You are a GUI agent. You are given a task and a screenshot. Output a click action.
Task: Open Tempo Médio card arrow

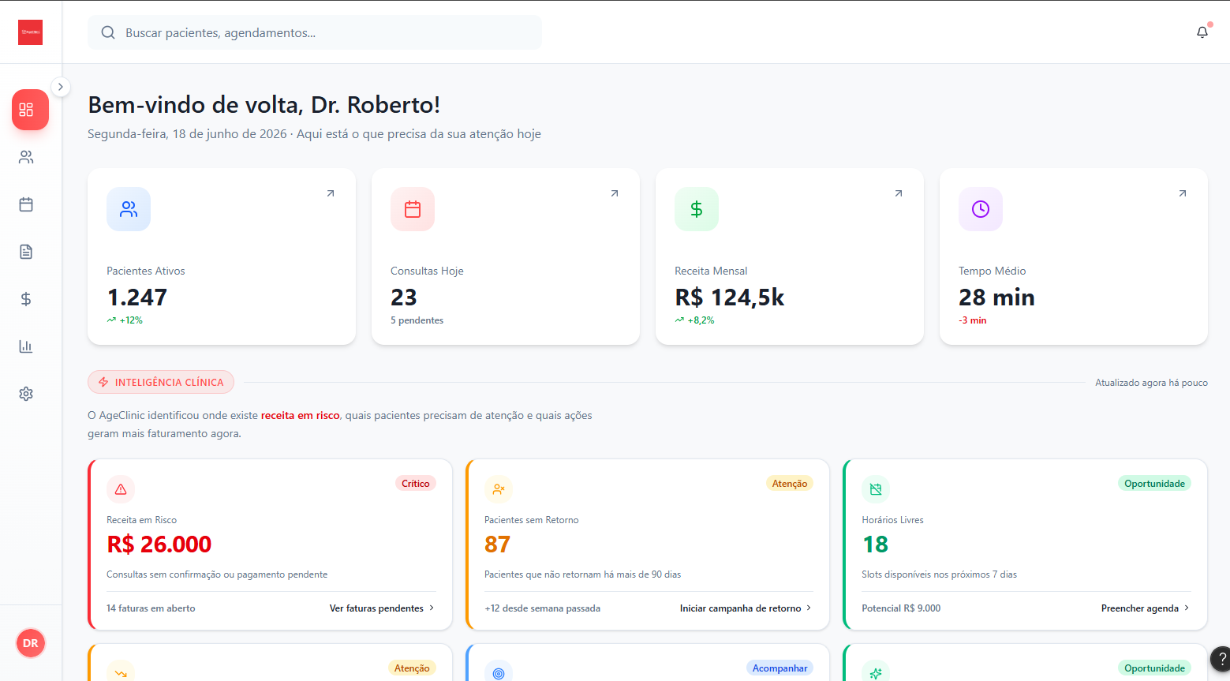point(1183,193)
